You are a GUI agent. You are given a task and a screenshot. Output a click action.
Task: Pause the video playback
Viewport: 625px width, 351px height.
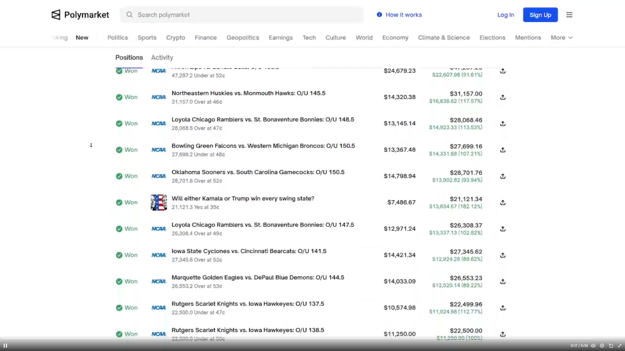pos(5,346)
